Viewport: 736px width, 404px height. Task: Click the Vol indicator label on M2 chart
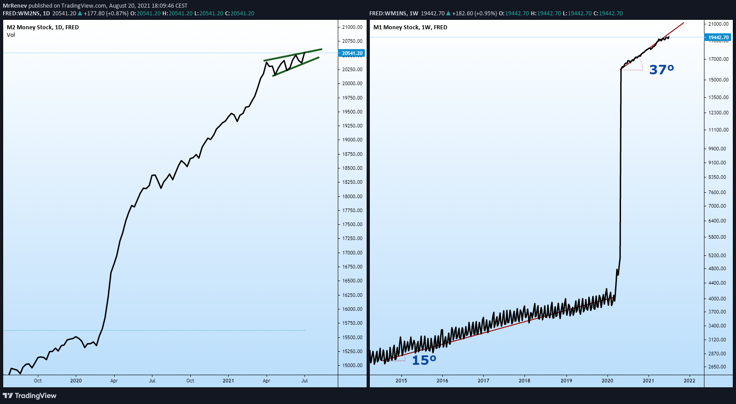pyautogui.click(x=11, y=35)
